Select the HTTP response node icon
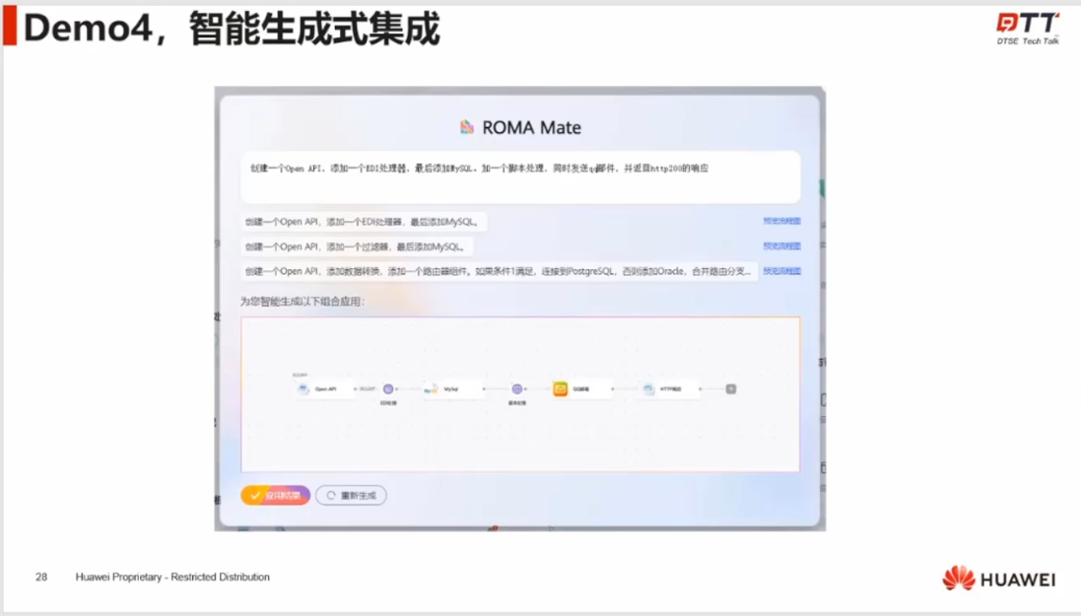Screen dimensions: 1081x616 (648, 389)
